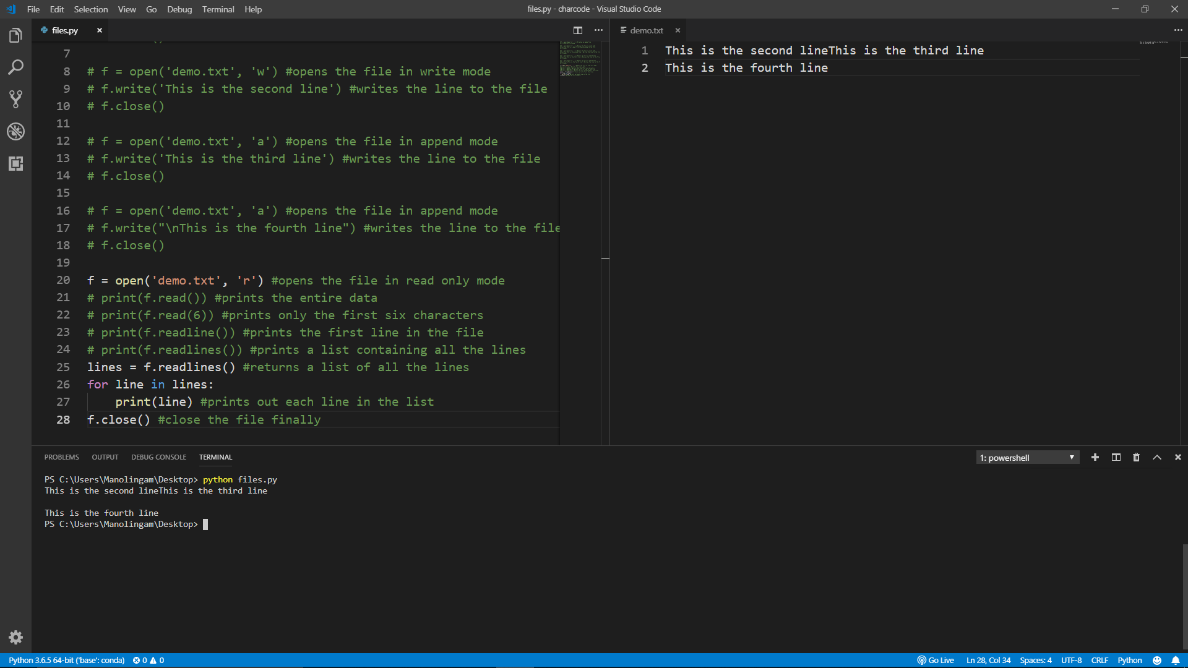Open the Search view

pos(15,67)
